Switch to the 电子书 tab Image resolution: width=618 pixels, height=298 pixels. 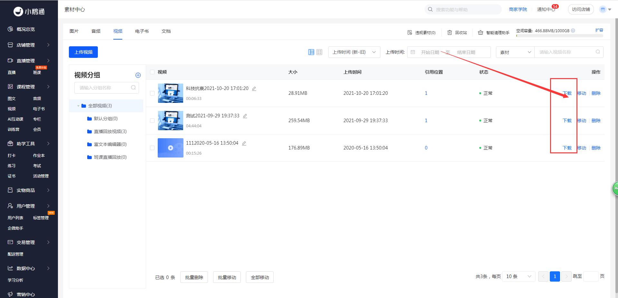(x=142, y=31)
